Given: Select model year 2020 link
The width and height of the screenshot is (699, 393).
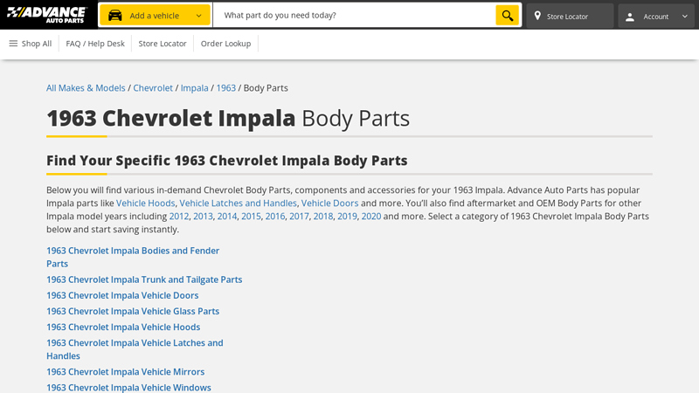Looking at the screenshot, I should (371, 217).
